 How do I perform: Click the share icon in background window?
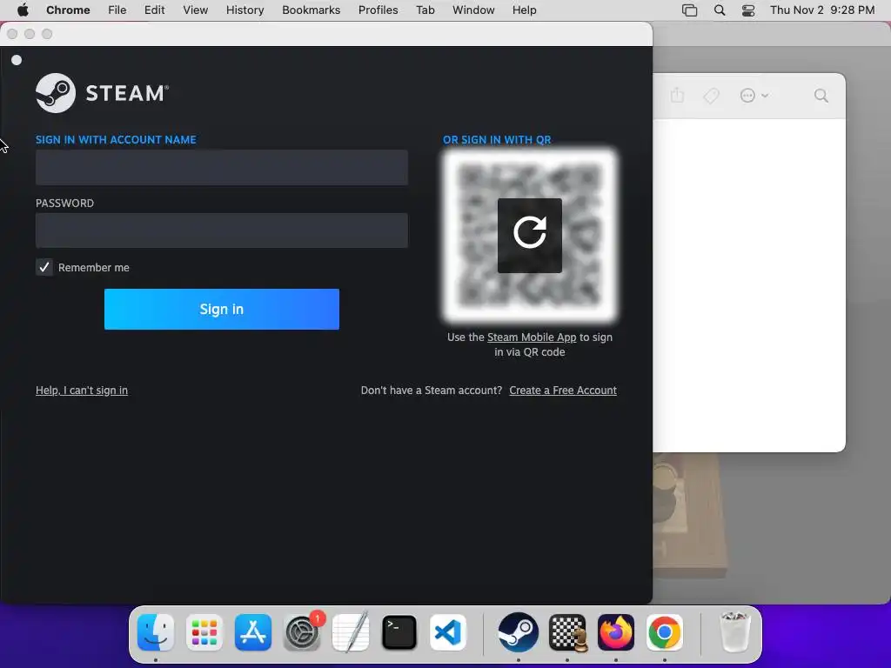[x=677, y=96]
